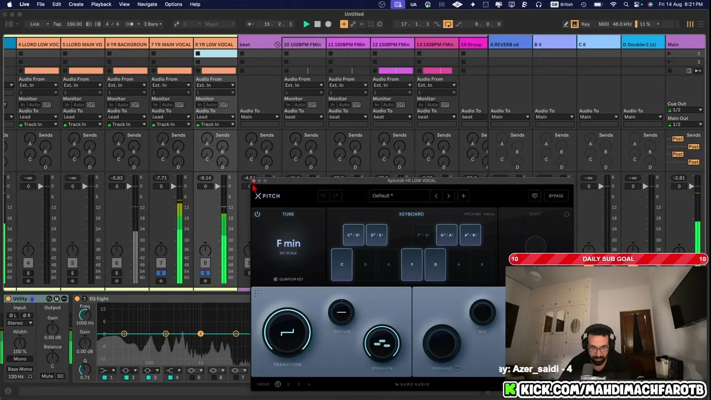This screenshot has width=711, height=400.
Task: Open the Playback menu
Action: pyautogui.click(x=101, y=4)
